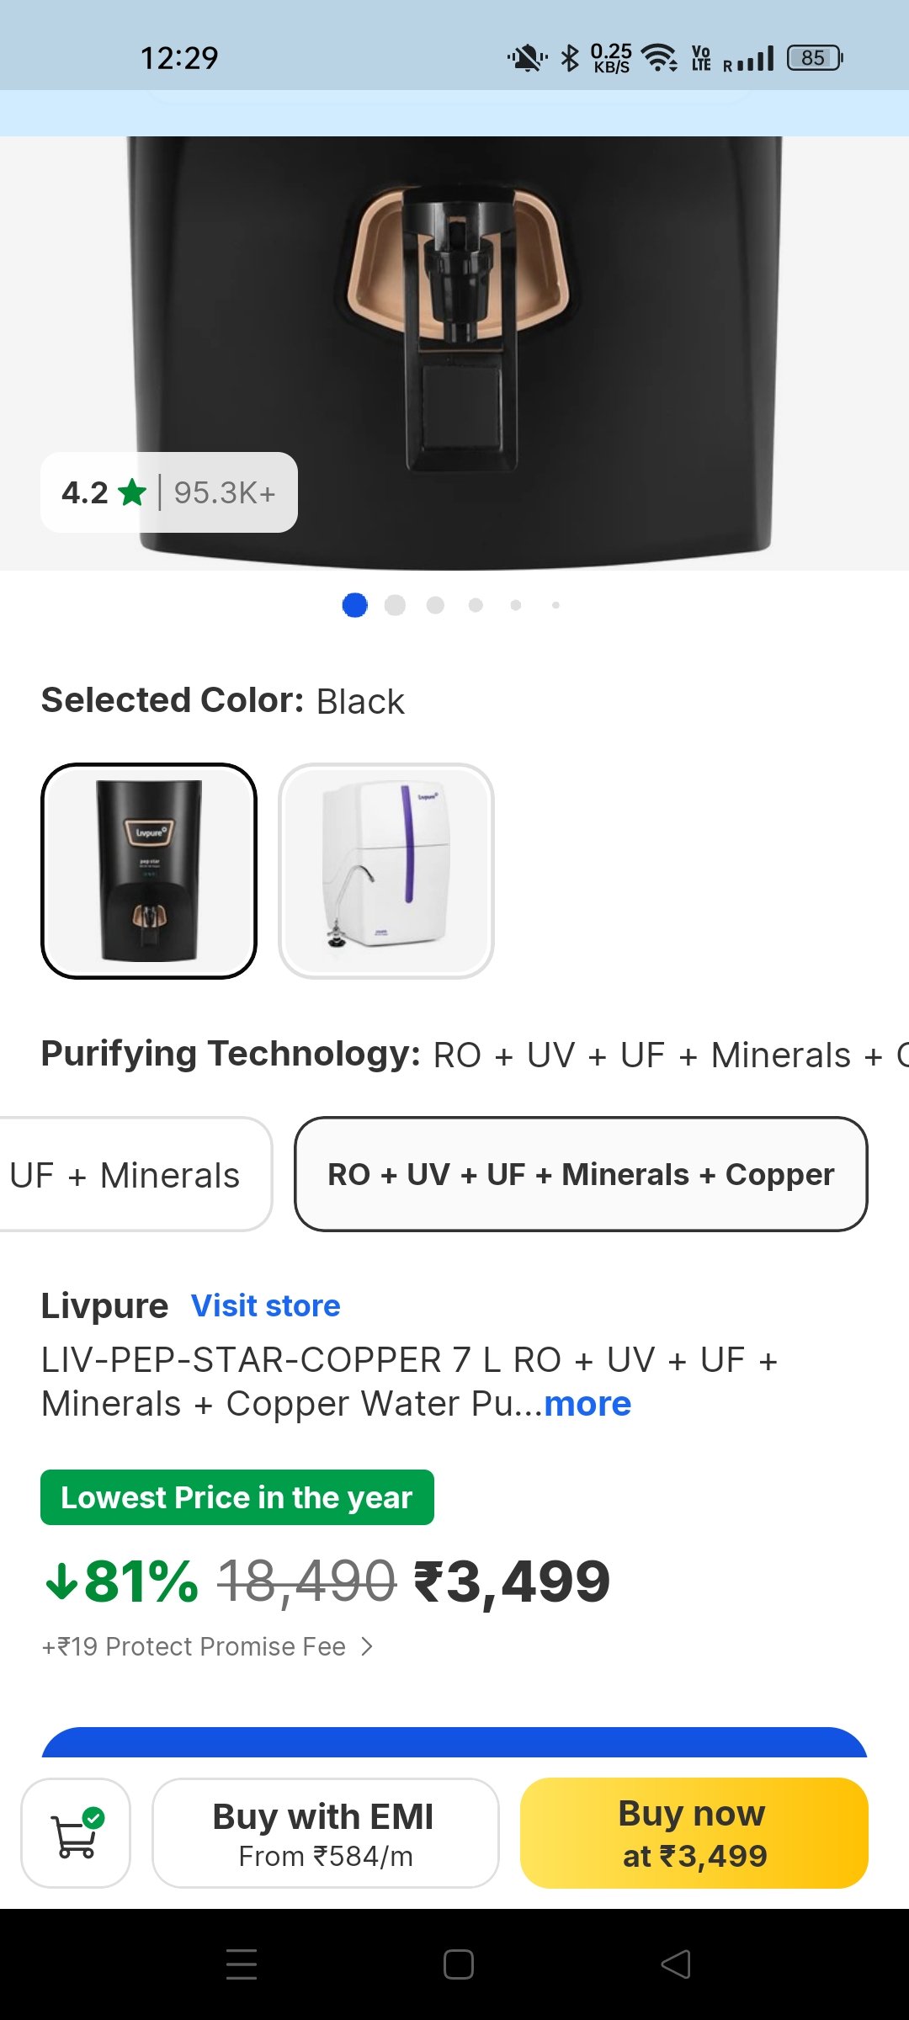This screenshot has width=909, height=2020.
Task: Tap the battery indicator in status bar
Action: coord(814,58)
